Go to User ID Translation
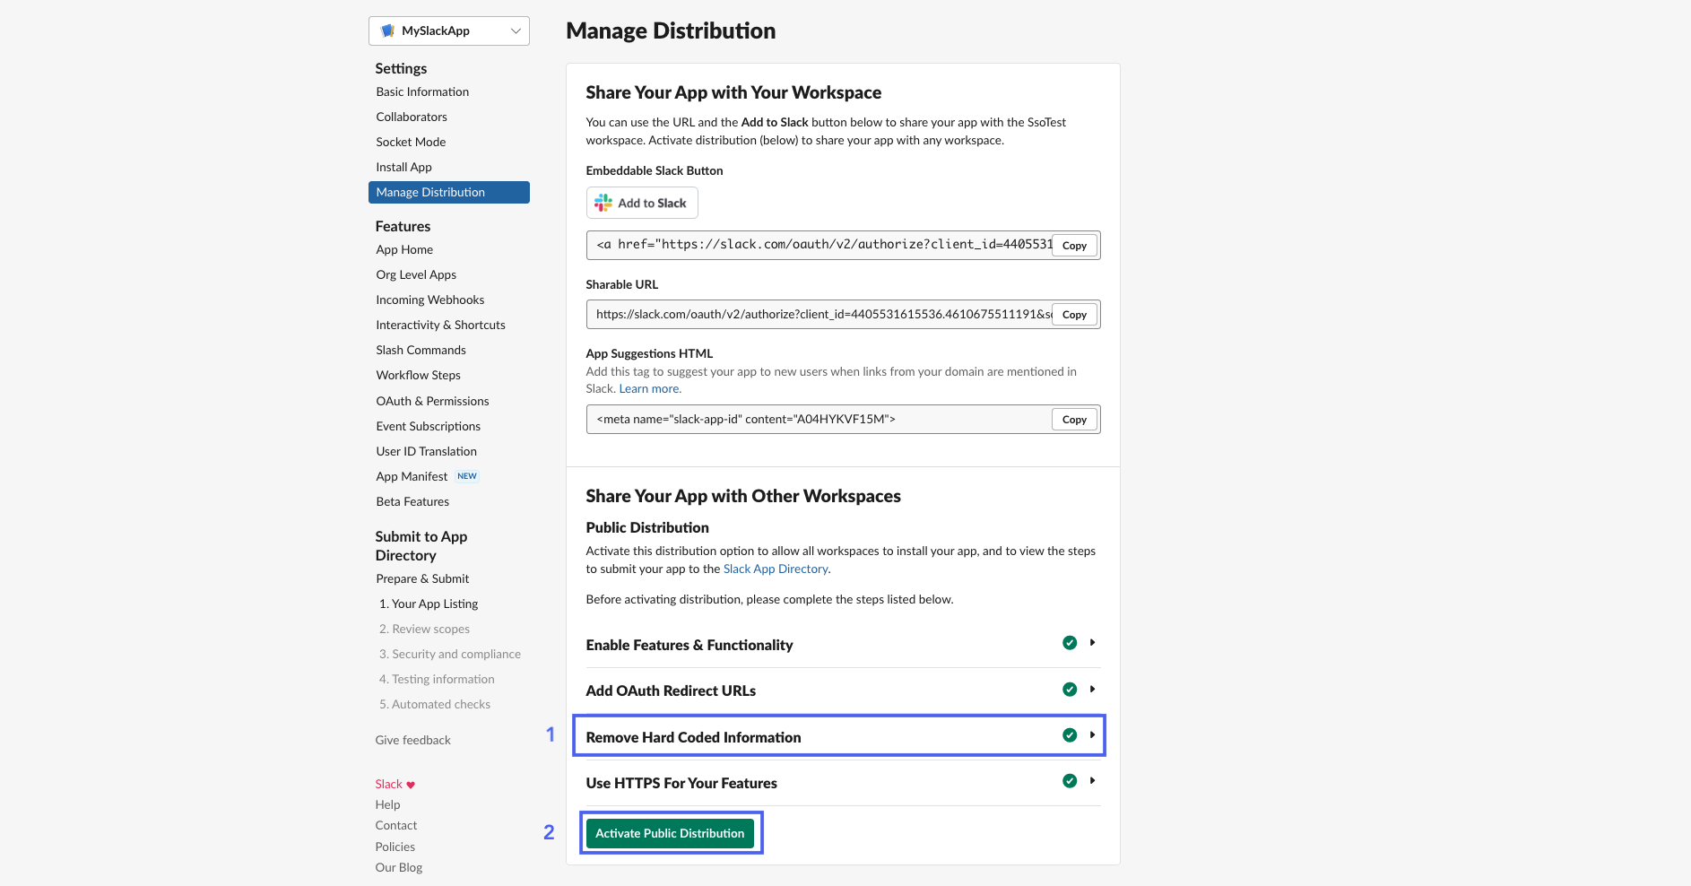 [426, 451]
